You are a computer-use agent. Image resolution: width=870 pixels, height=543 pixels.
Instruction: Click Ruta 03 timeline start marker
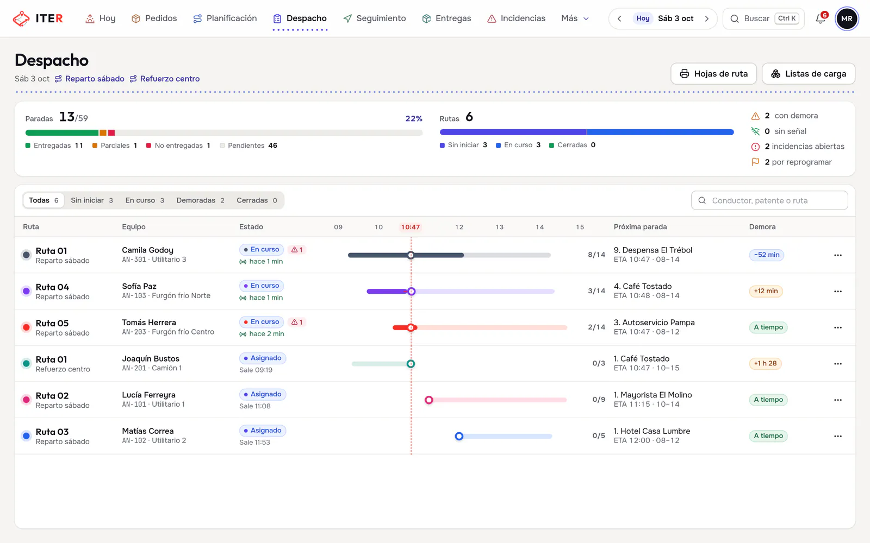point(459,436)
